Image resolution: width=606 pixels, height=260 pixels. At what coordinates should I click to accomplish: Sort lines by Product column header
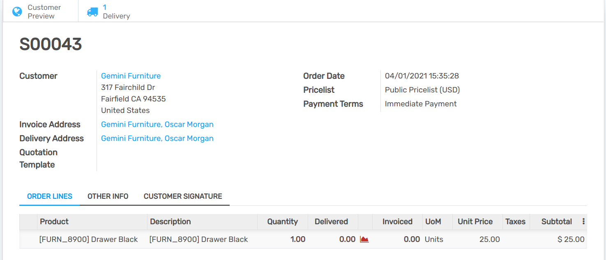pyautogui.click(x=54, y=221)
